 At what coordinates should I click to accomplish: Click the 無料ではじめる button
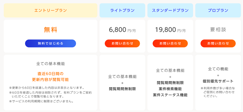[51, 43]
